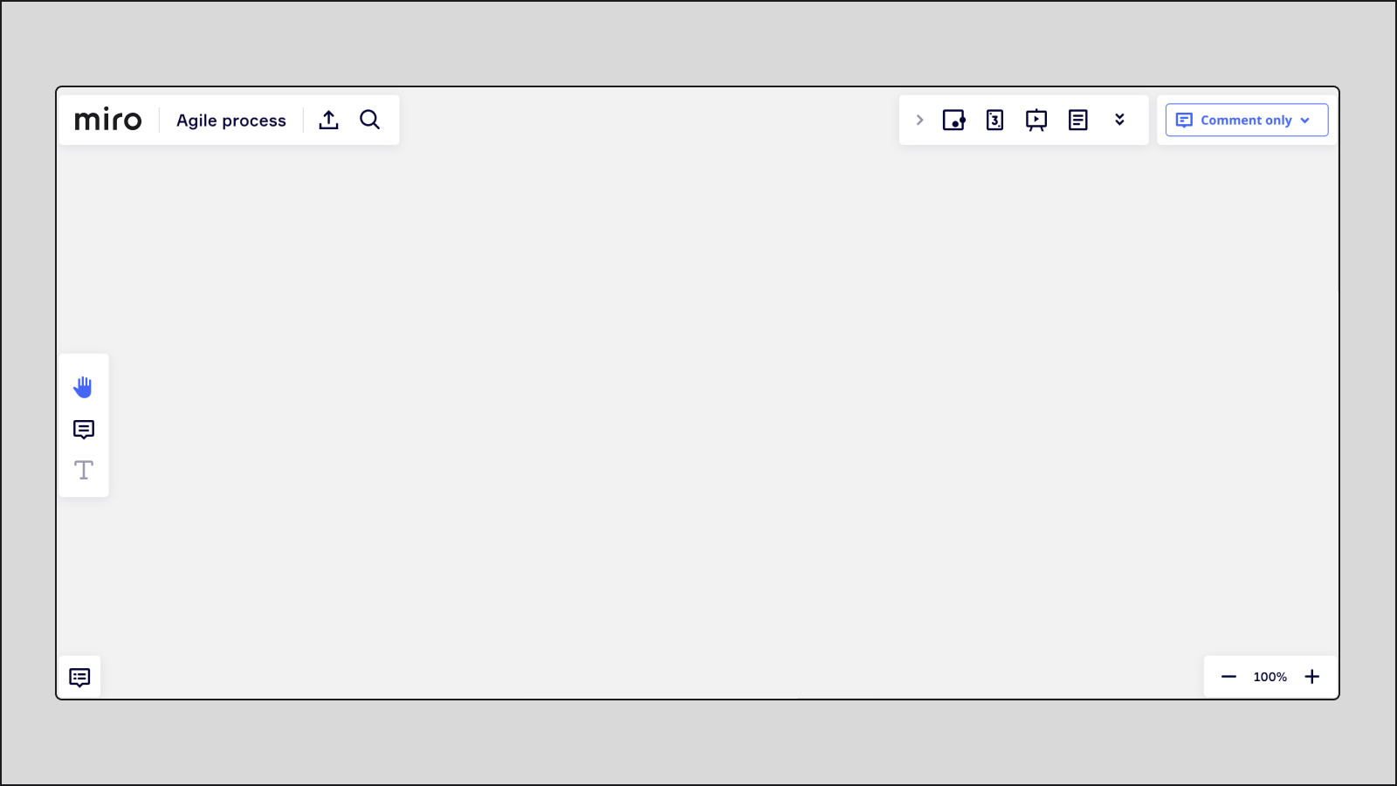
Task: Open the Comment only access dropdown
Action: [x=1247, y=120]
